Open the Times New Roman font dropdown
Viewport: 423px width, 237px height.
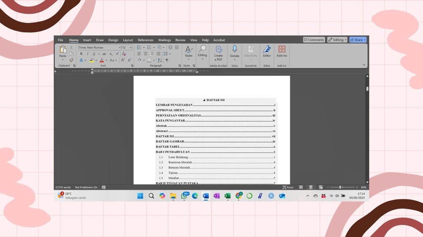119,47
